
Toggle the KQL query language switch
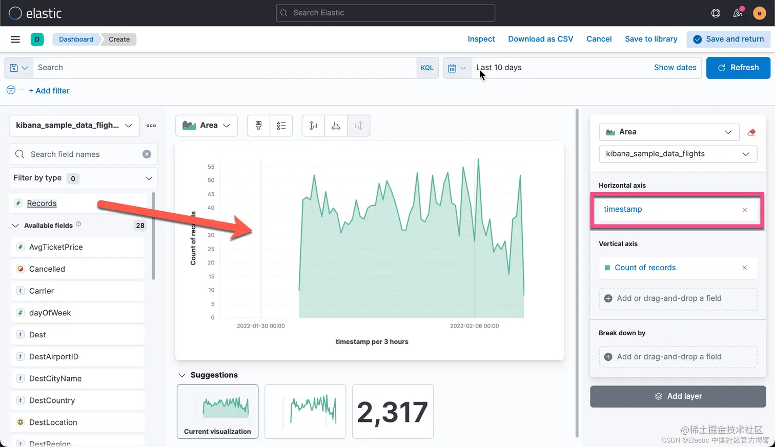427,68
